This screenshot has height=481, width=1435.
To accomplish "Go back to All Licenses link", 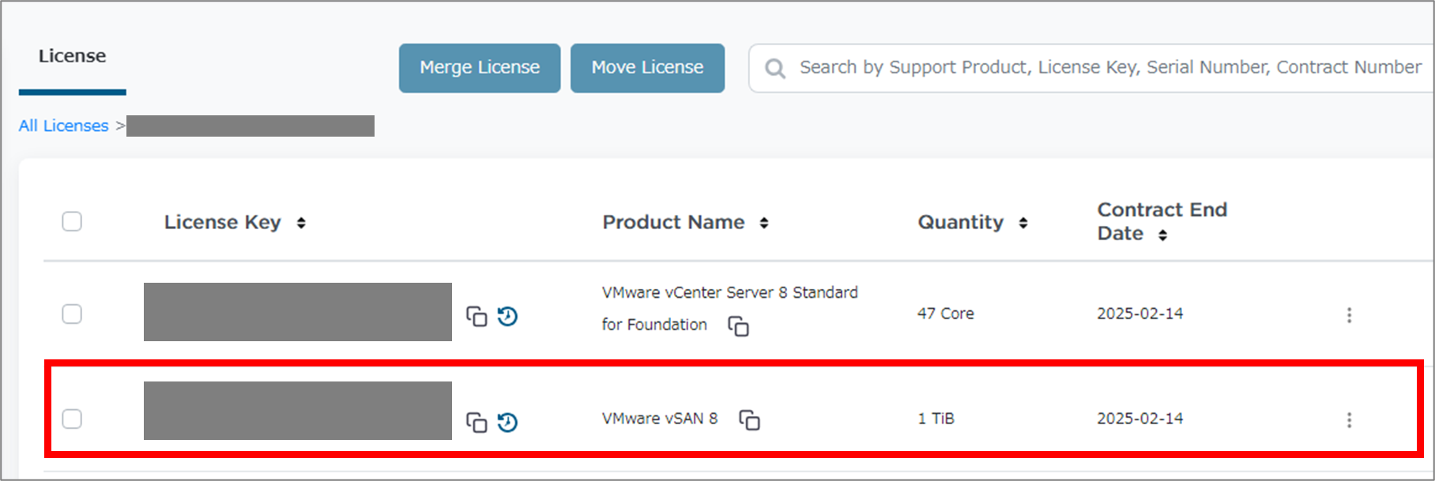I will coord(63,126).
